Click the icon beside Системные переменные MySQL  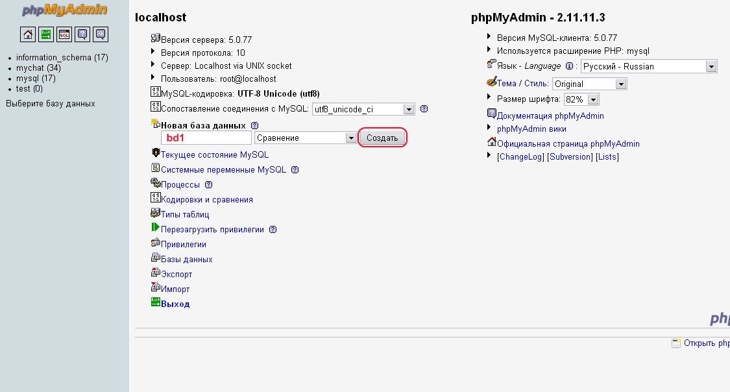(156, 167)
